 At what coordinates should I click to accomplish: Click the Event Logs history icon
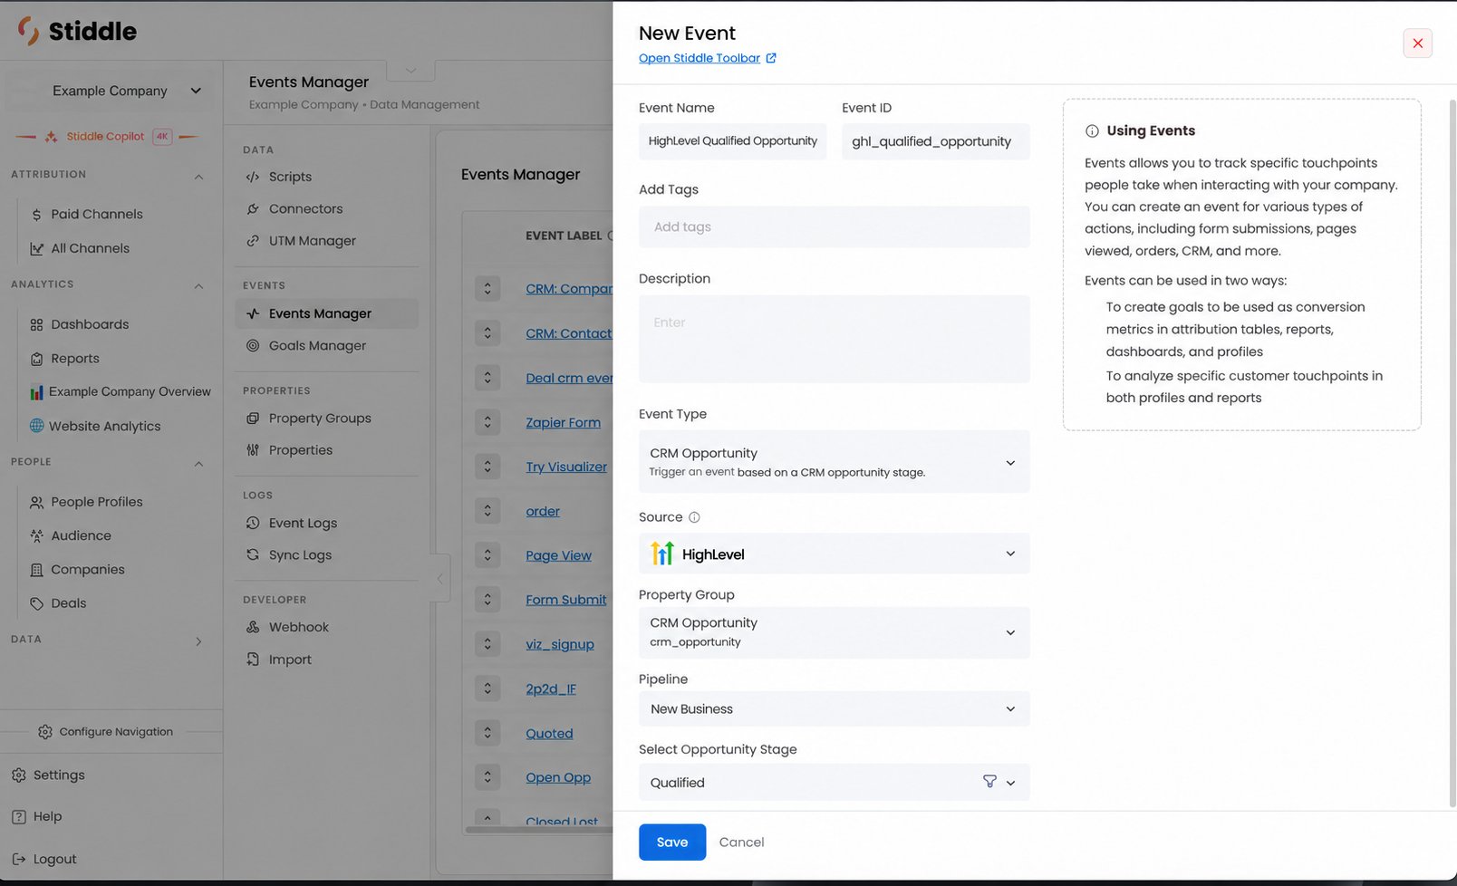pos(253,523)
